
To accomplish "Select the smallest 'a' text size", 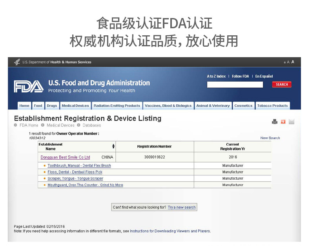I will (x=285, y=62).
